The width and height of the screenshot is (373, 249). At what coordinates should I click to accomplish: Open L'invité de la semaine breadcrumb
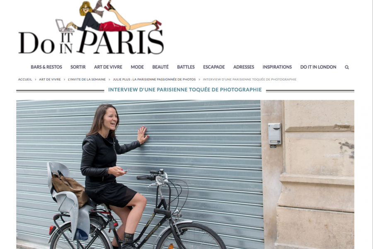point(87,79)
